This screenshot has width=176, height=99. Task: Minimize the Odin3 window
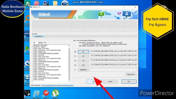[x=124, y=7]
